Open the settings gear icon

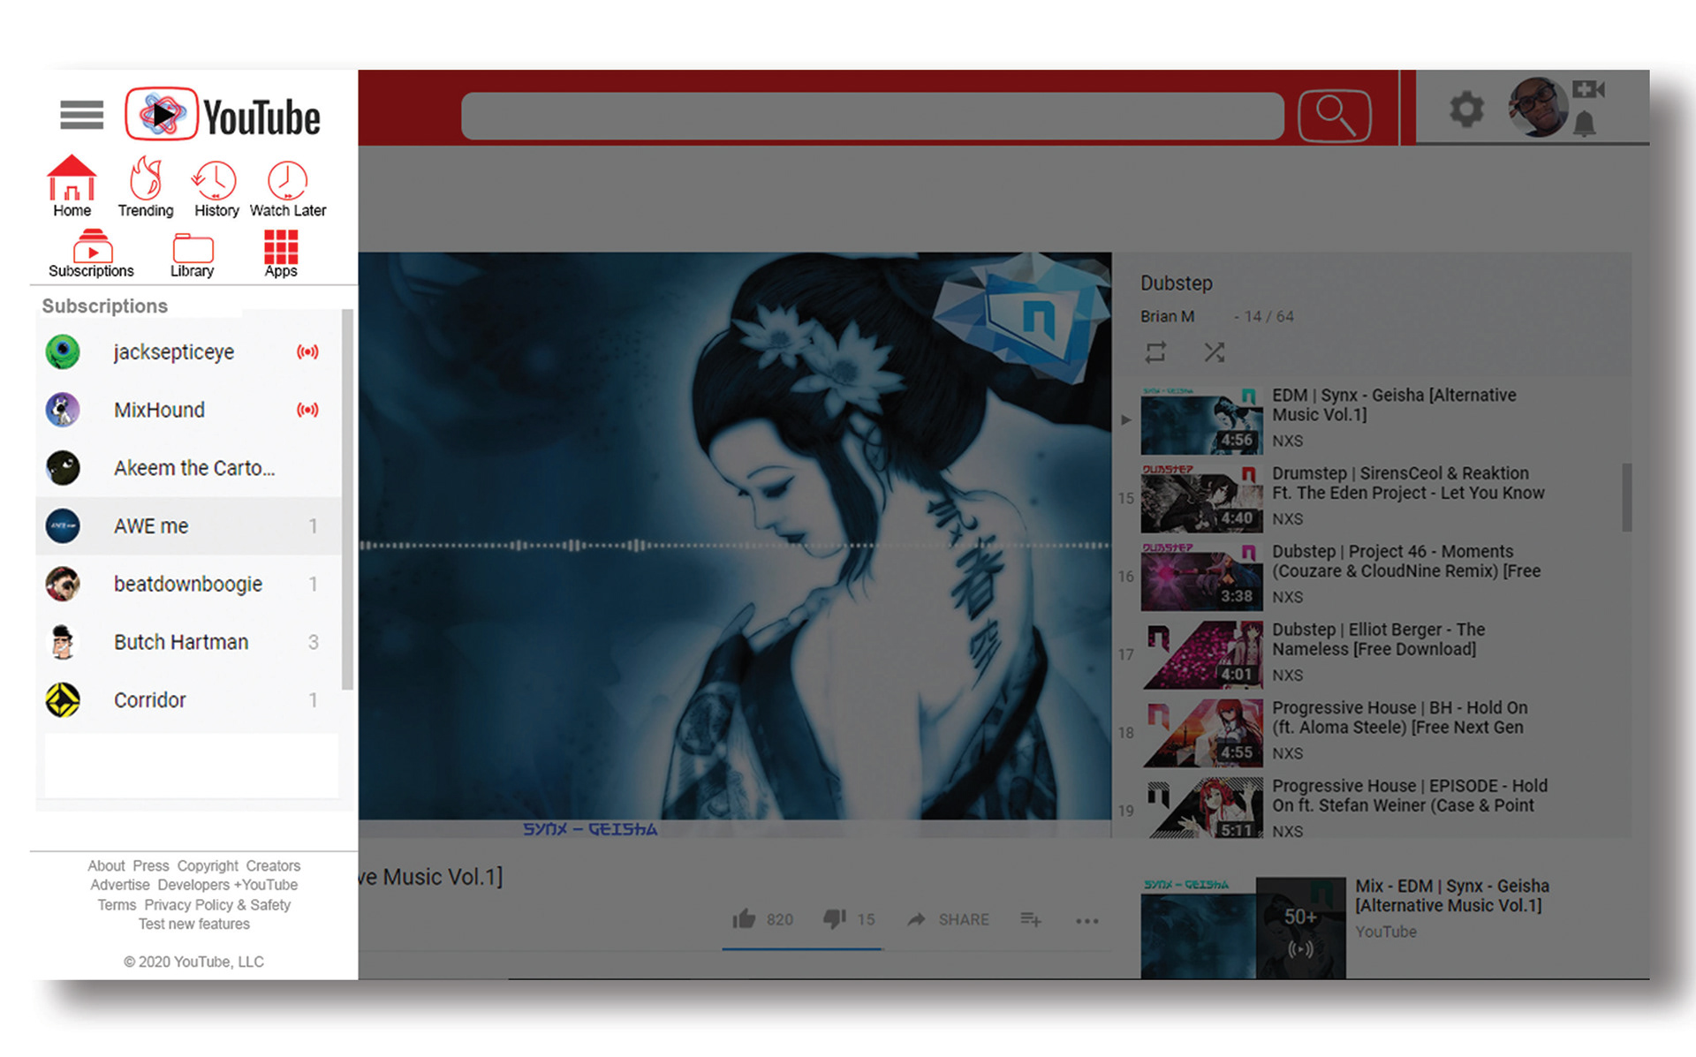(1466, 109)
